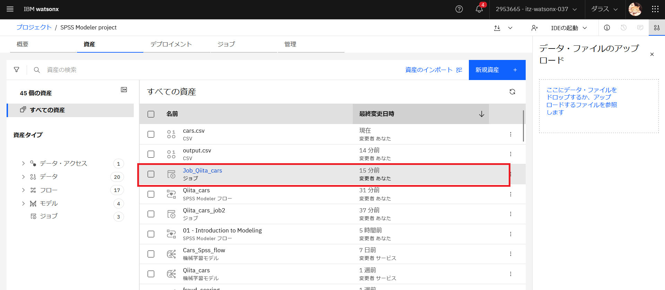This screenshot has height=290, width=665.
Task: Open overflow menu for cars.csv
Action: [x=510, y=134]
